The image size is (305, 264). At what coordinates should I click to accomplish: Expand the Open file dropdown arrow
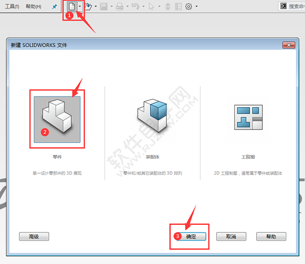point(96,7)
